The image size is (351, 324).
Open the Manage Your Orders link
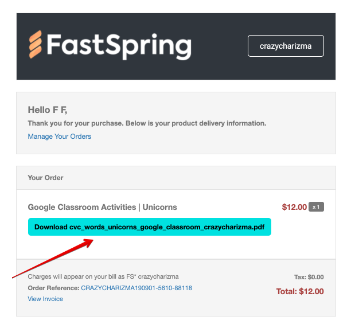[59, 136]
